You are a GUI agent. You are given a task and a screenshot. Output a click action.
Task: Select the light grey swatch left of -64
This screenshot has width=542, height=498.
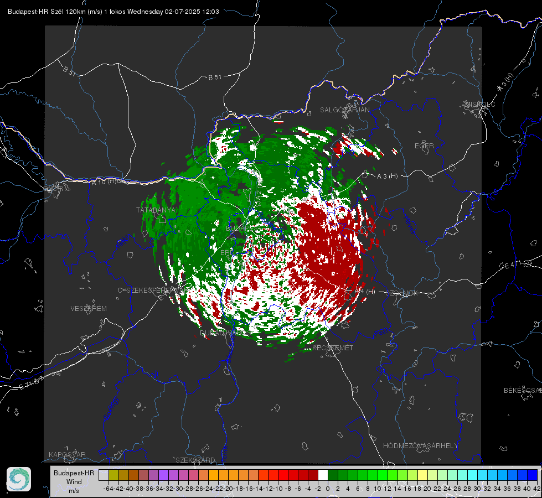[104, 475]
